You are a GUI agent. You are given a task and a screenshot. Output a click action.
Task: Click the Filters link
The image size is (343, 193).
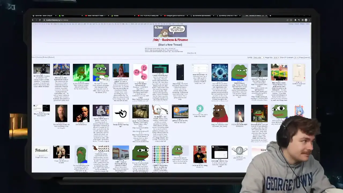point(301,58)
